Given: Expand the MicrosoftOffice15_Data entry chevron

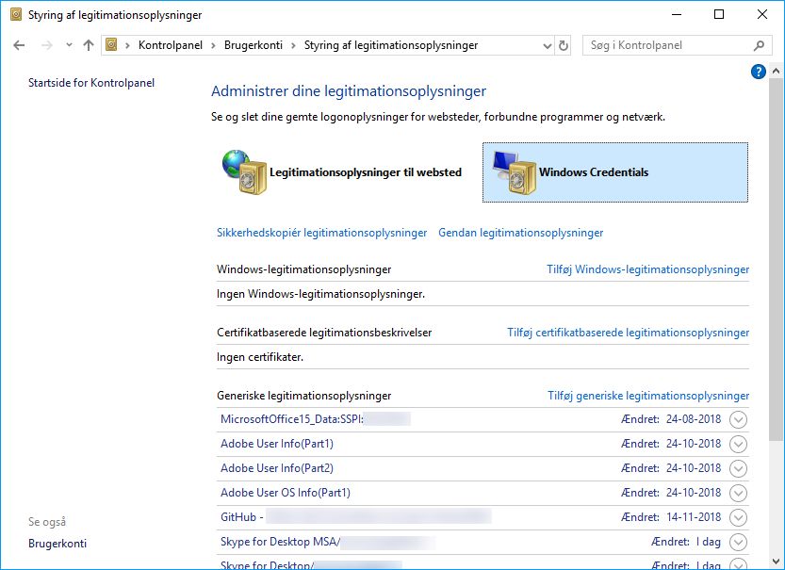Looking at the screenshot, I should (738, 419).
